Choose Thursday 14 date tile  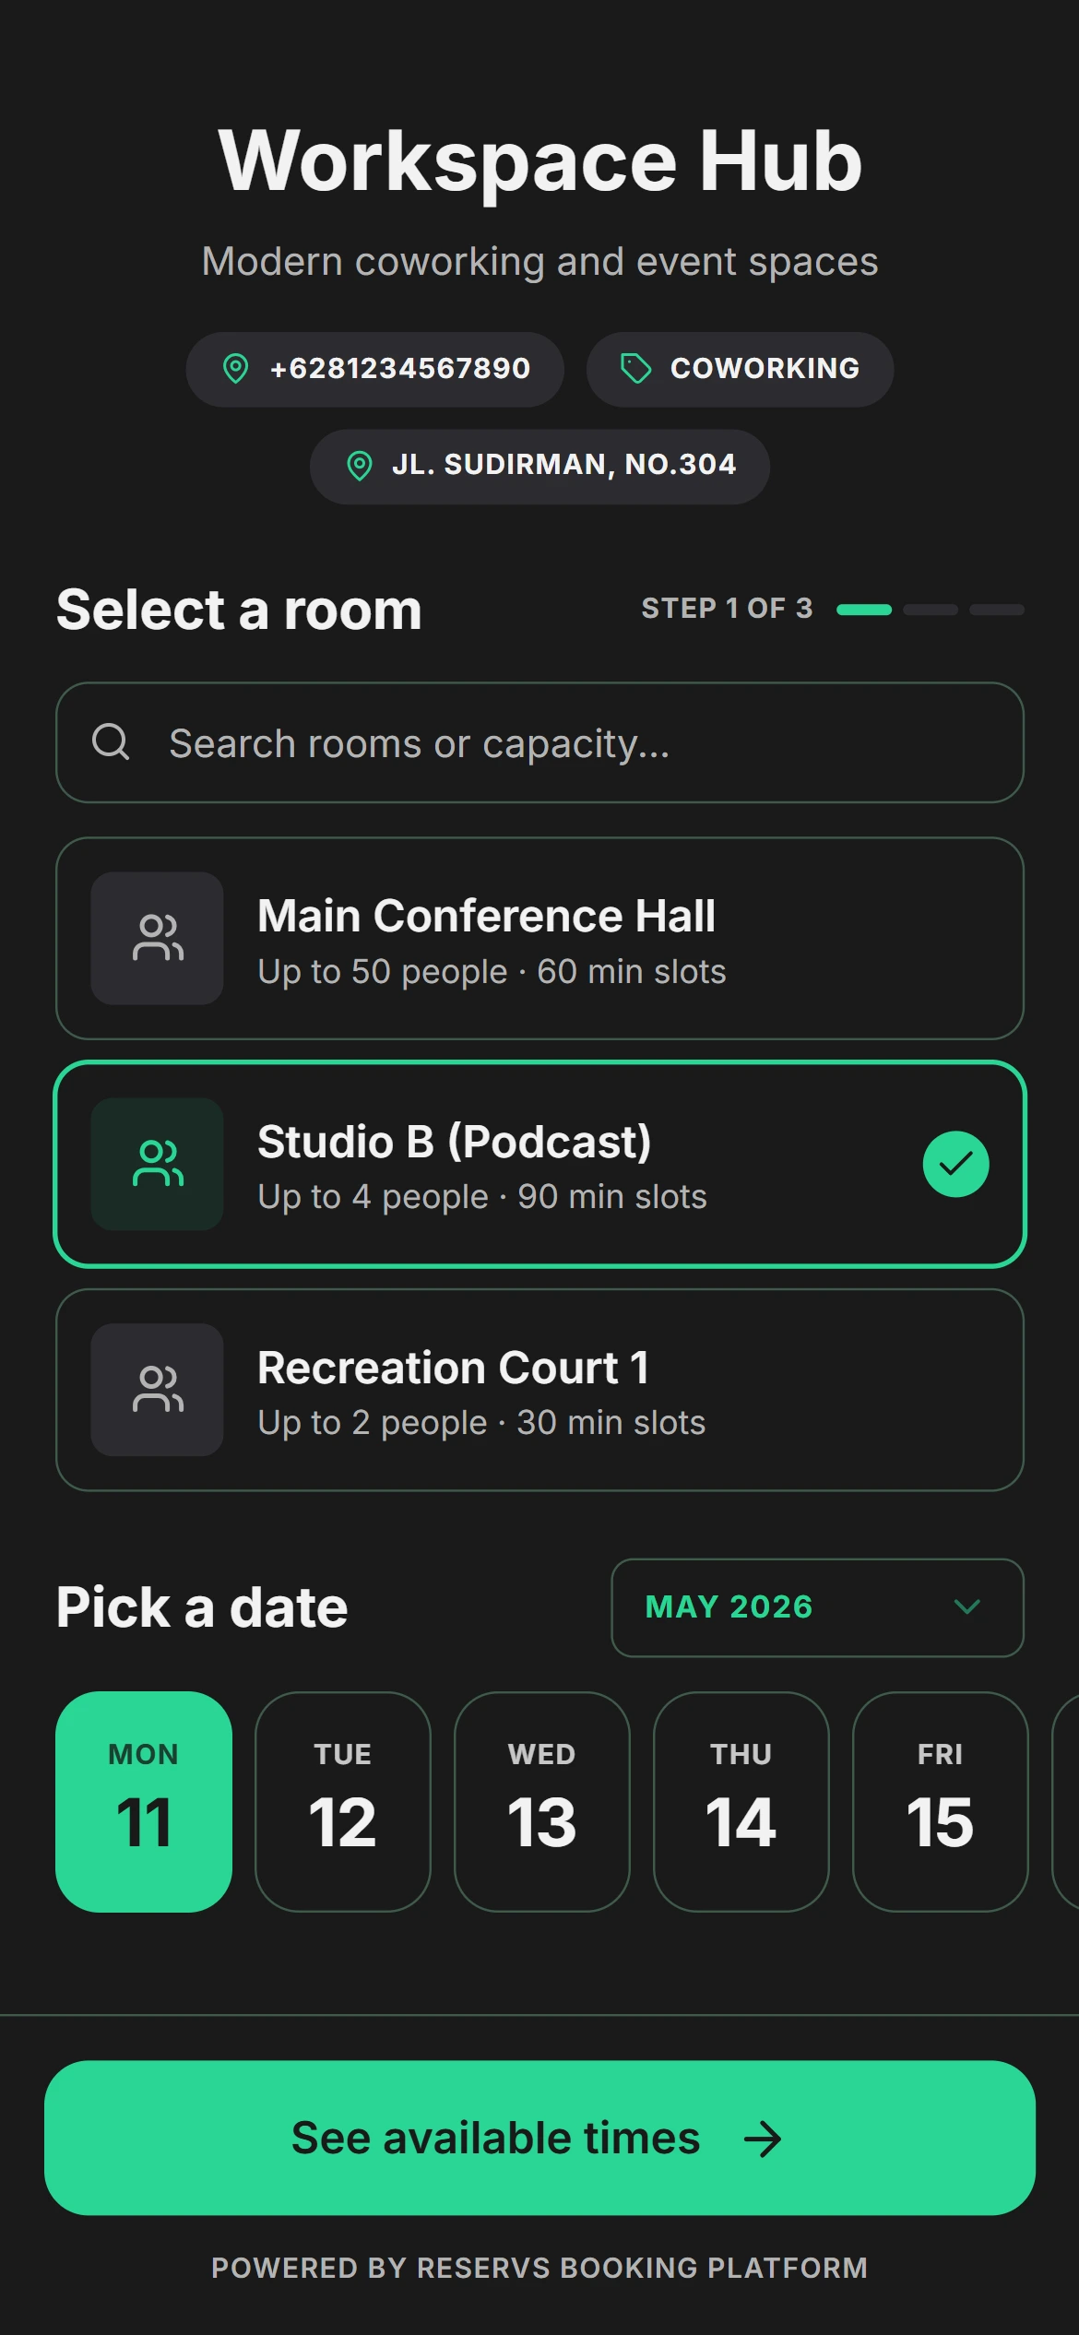741,1802
